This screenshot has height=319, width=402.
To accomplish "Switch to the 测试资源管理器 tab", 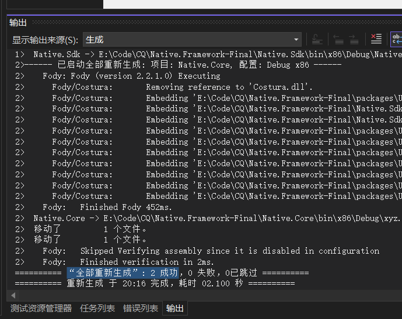I will click(x=41, y=309).
